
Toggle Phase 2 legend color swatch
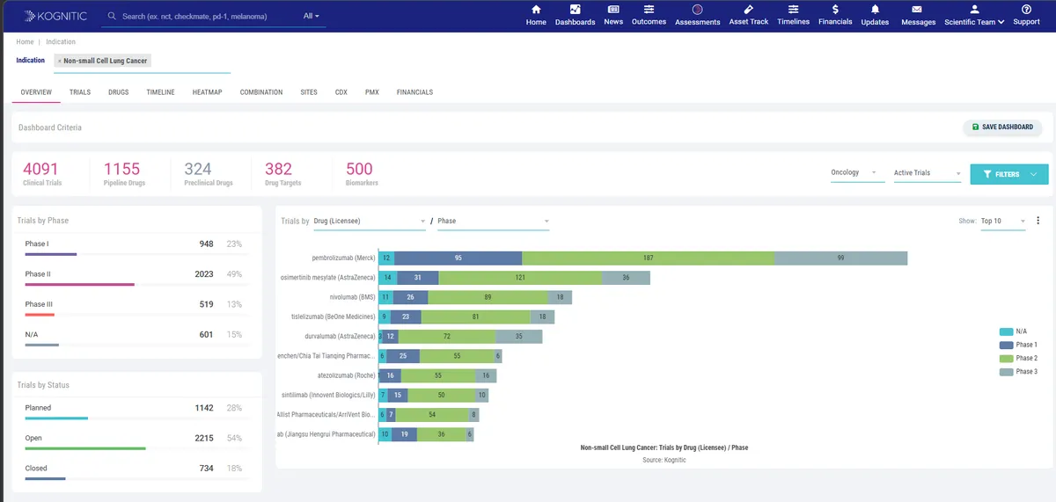coord(1006,358)
